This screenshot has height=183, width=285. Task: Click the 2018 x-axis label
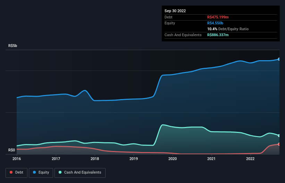(x=95, y=159)
